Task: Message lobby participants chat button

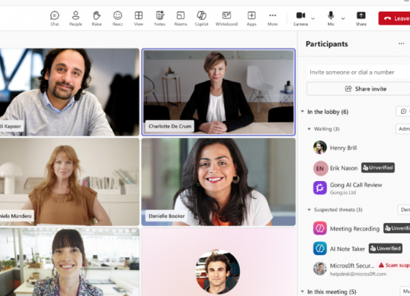Action: pos(403,111)
